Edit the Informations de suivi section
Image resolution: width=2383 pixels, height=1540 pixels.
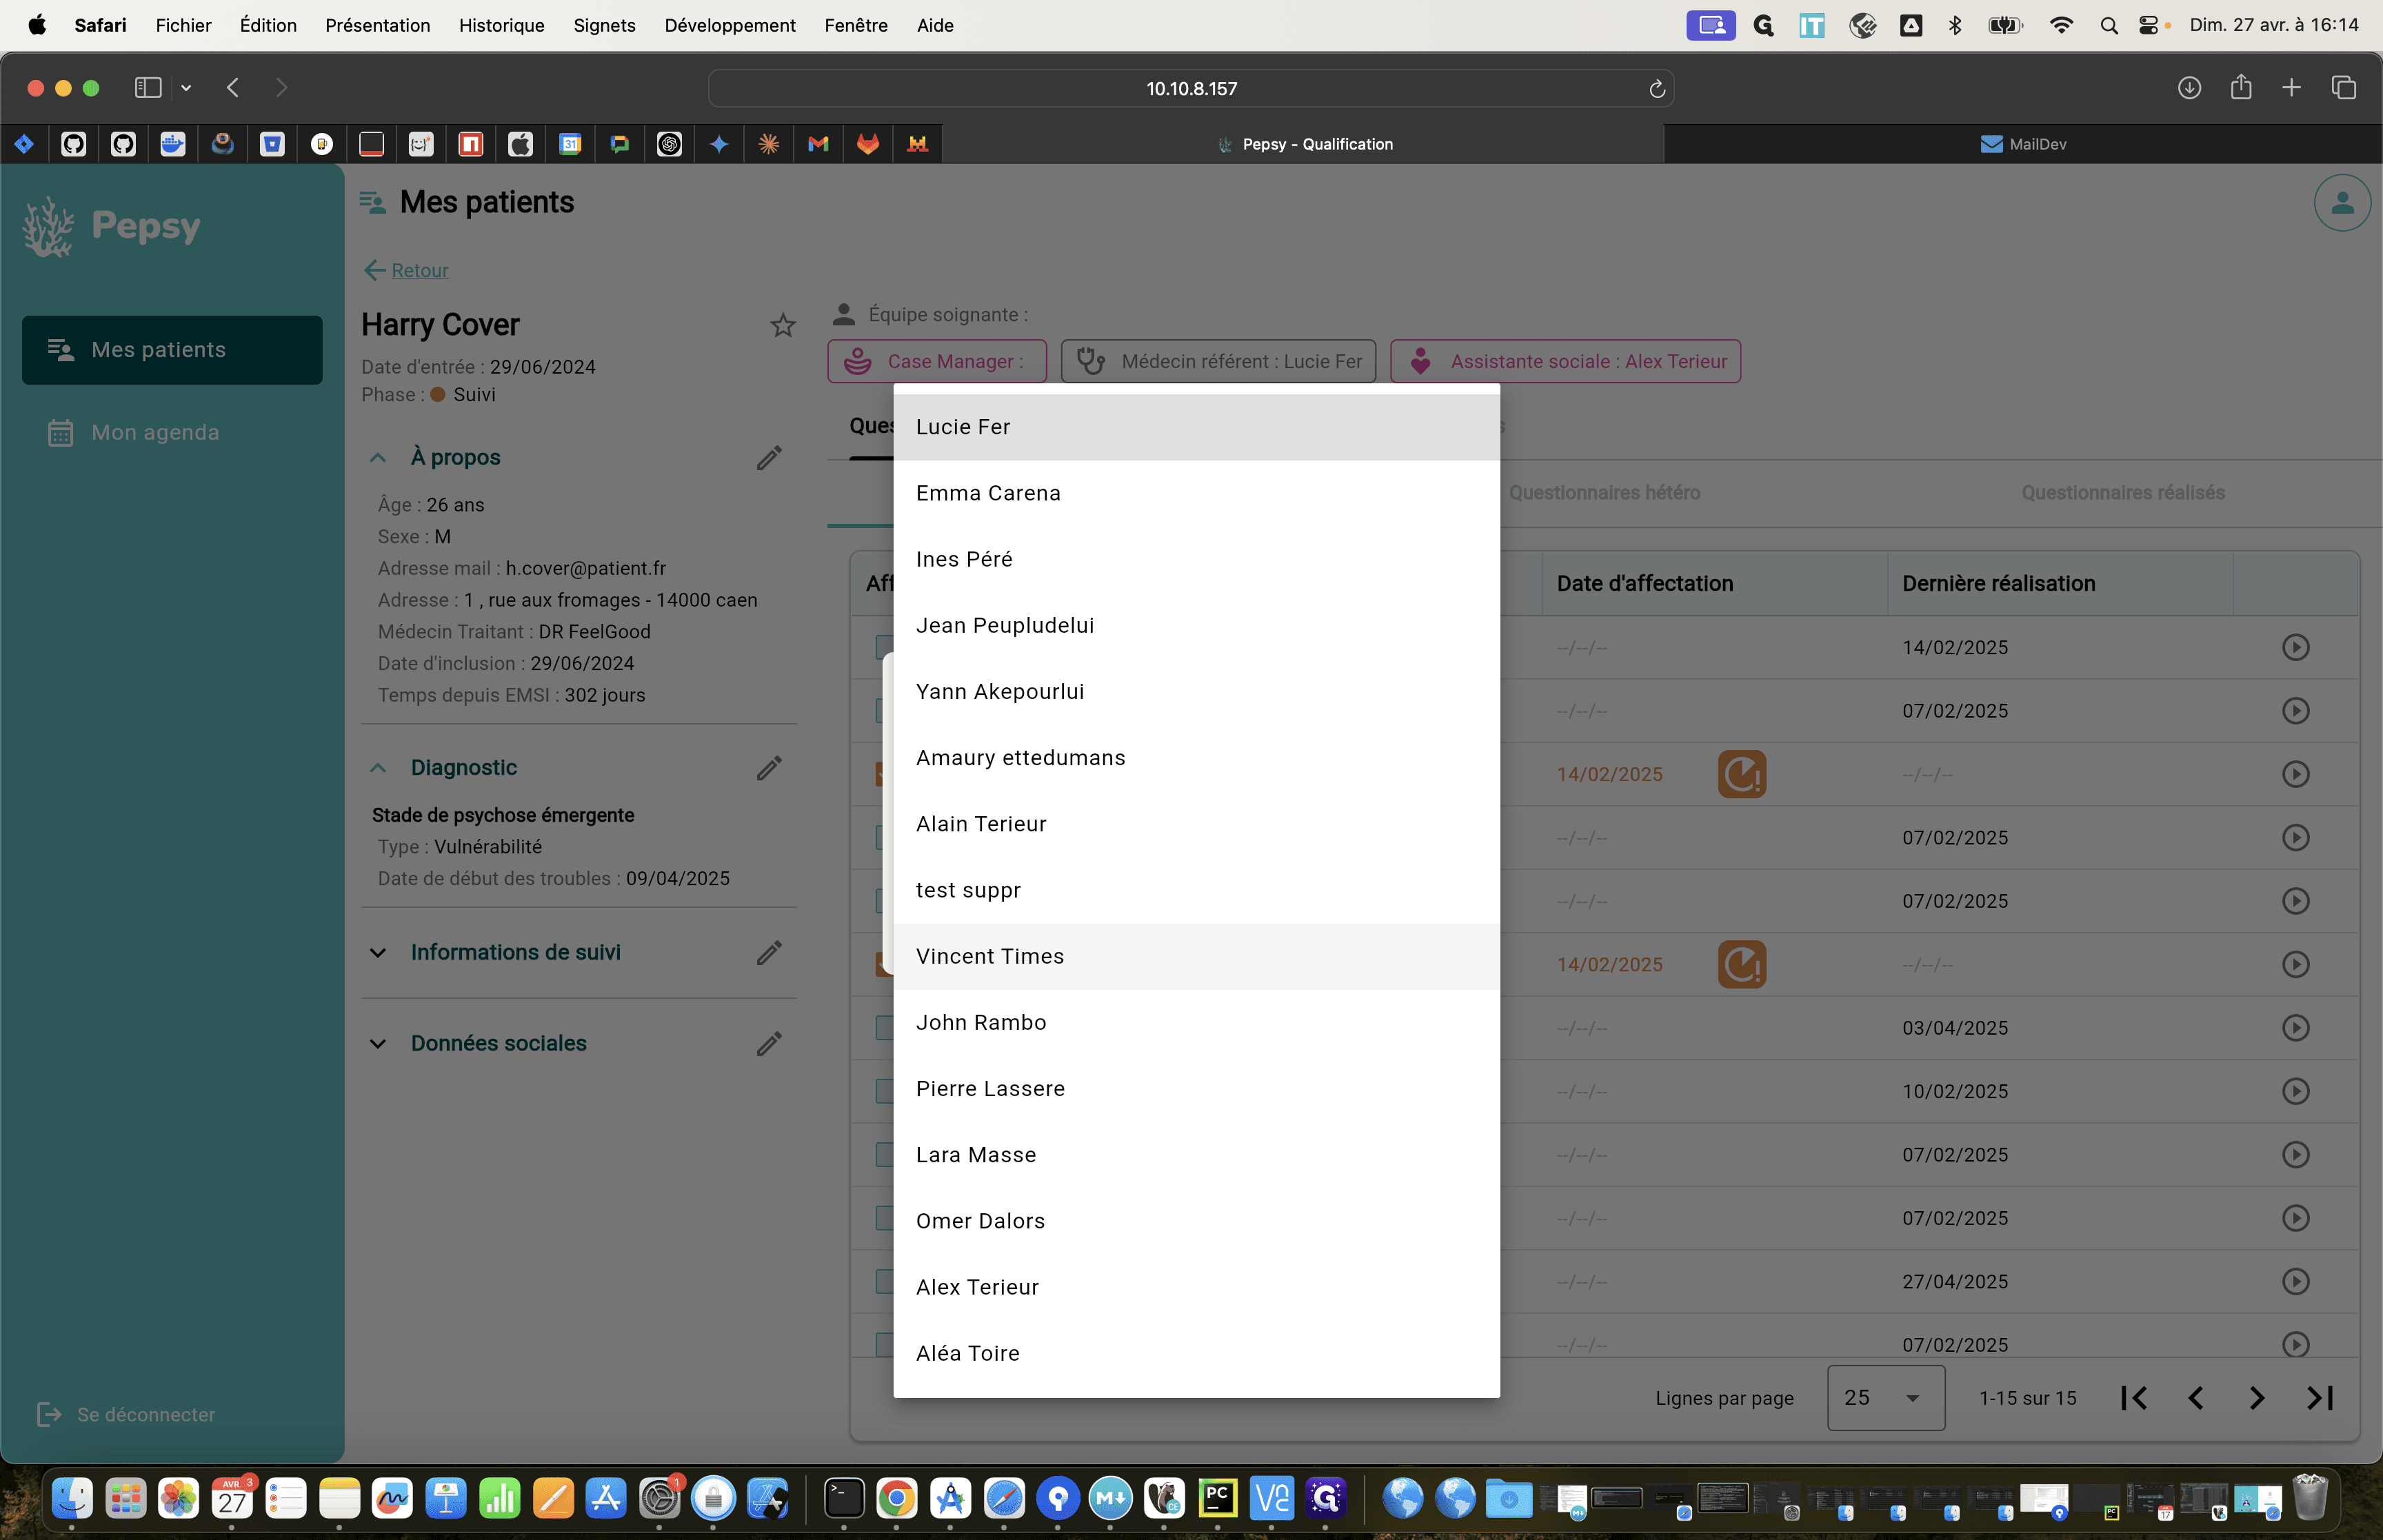click(x=769, y=953)
